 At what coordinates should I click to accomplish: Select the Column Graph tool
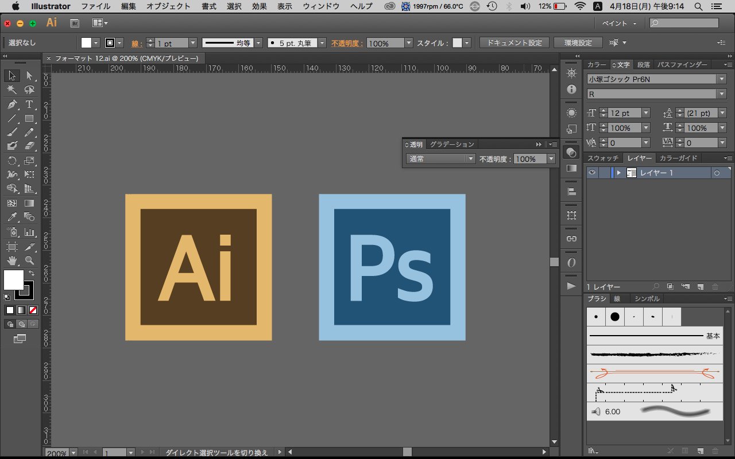click(x=29, y=232)
